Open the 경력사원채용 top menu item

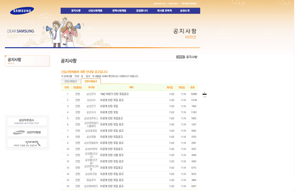pyautogui.click(x=119, y=11)
